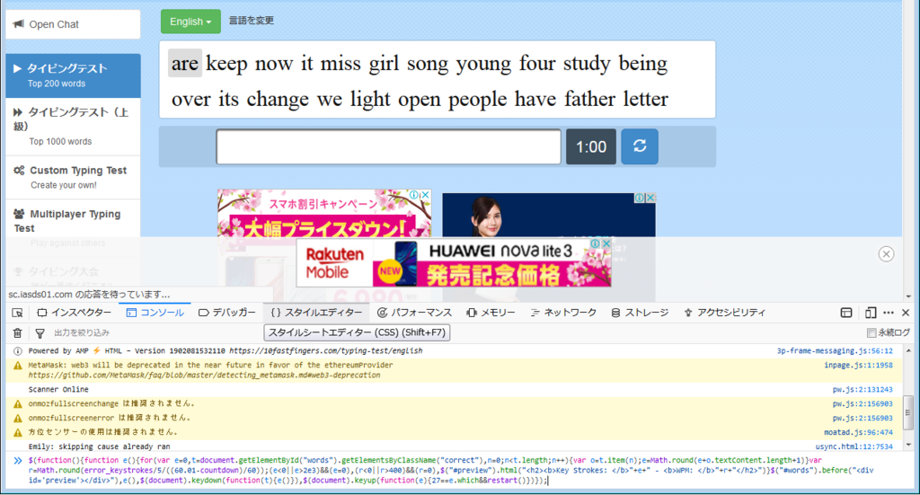Open the 3p-frame-messaging.js:56:12 source link
The height and width of the screenshot is (495, 920).
(835, 350)
